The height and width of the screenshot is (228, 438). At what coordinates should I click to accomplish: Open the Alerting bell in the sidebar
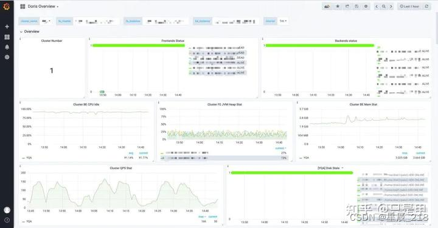click(x=7, y=47)
